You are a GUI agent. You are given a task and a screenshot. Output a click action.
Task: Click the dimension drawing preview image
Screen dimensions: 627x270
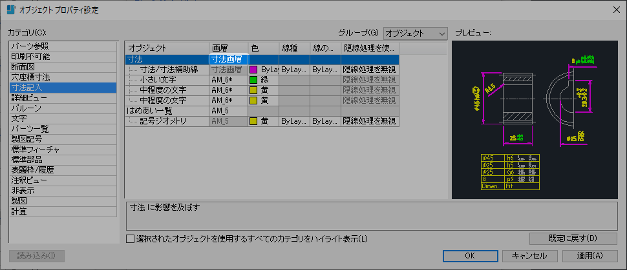click(x=535, y=120)
